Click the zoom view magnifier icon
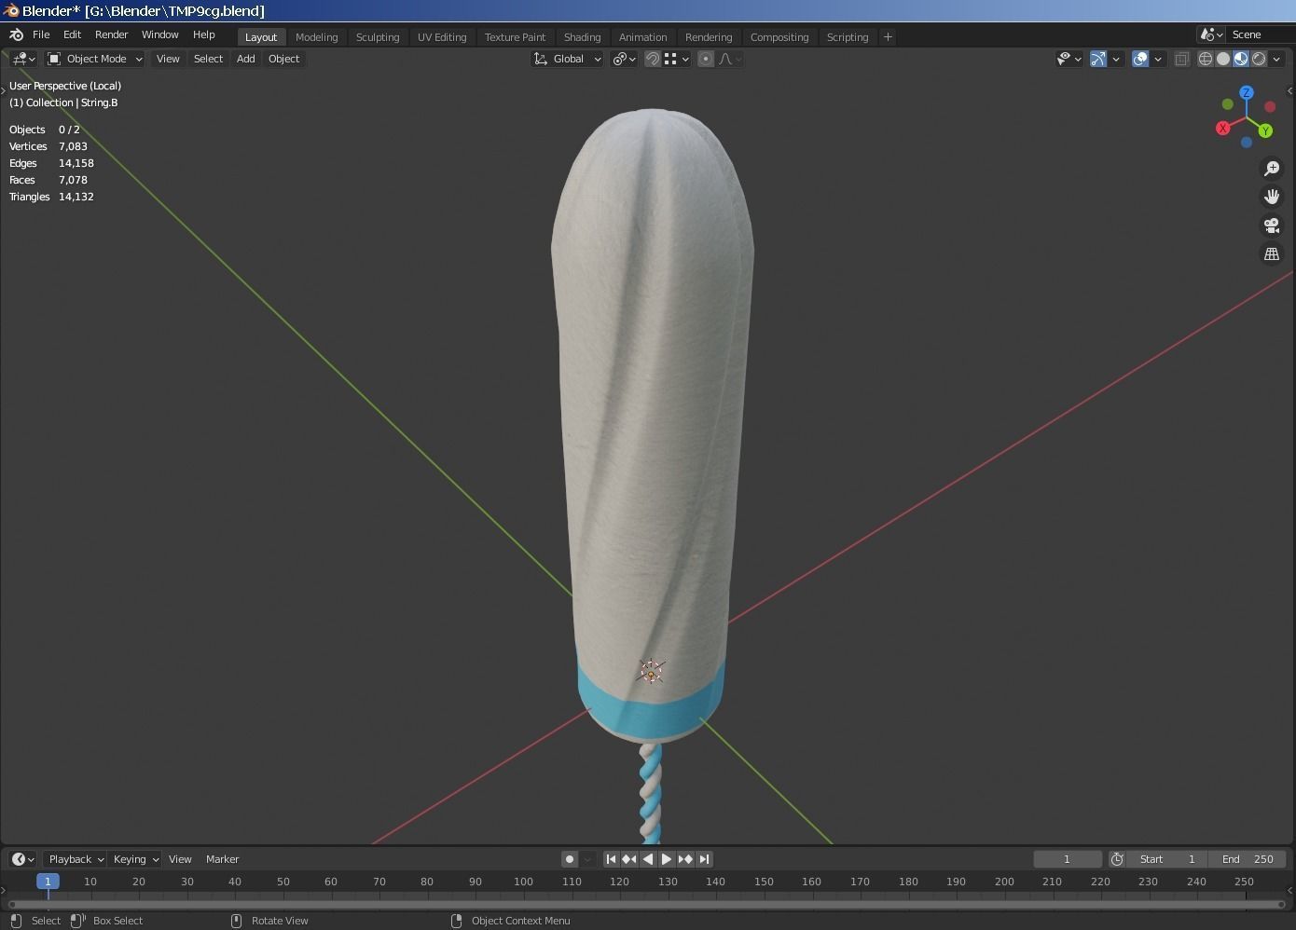 [x=1272, y=168]
